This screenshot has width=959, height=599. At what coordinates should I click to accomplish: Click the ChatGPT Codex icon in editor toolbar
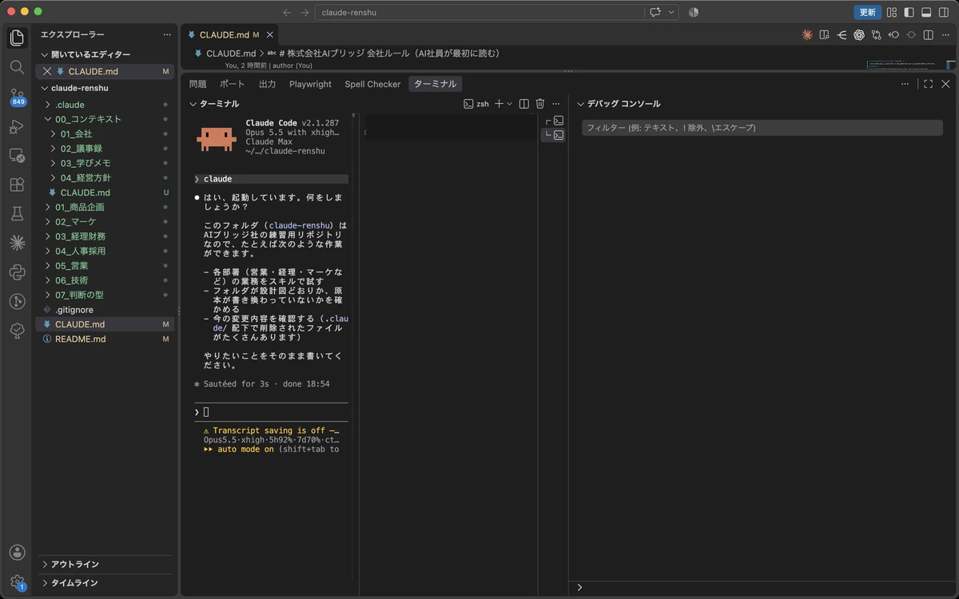859,35
